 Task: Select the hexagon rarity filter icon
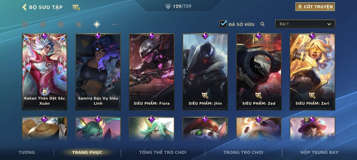(x=61, y=24)
